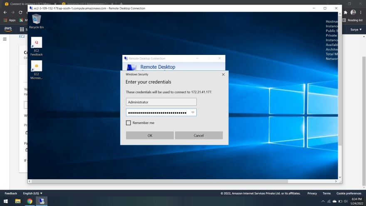Tick the Remember me checkbox
The image size is (366, 206).
(x=129, y=123)
